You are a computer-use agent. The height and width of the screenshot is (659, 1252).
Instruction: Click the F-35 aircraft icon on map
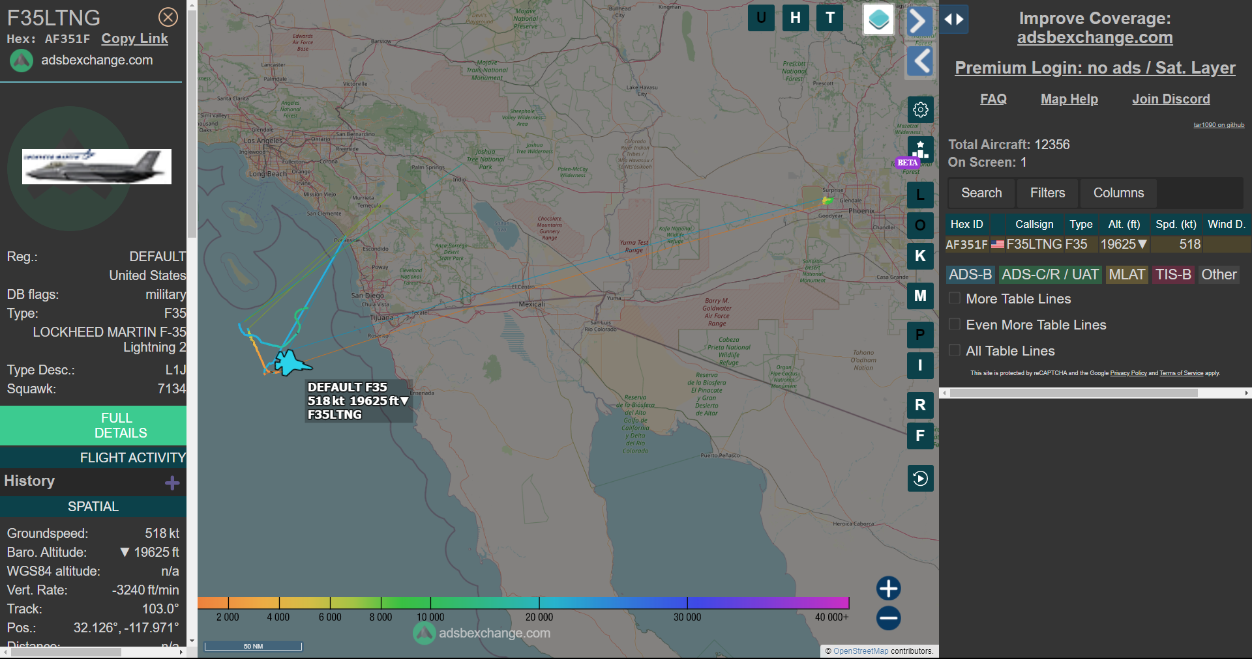pyautogui.click(x=291, y=363)
